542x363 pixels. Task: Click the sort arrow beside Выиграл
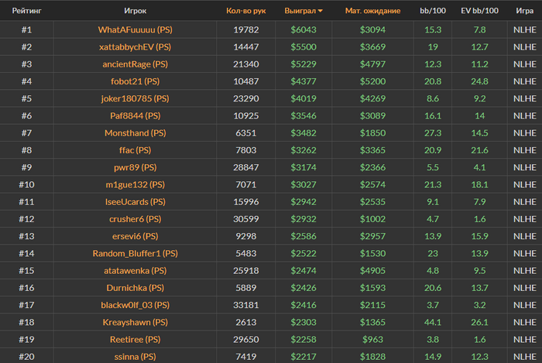[321, 11]
